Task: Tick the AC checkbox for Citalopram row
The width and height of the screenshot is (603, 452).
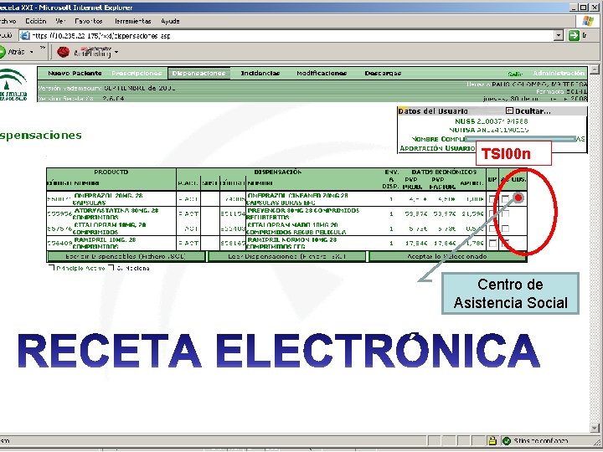Action: pos(505,229)
